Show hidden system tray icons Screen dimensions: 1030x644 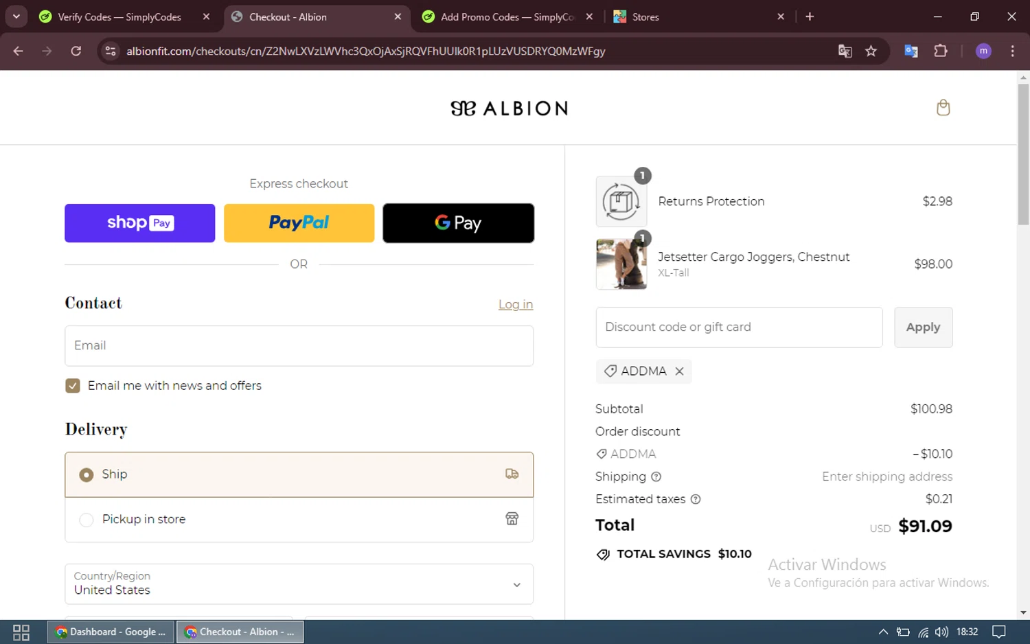pyautogui.click(x=883, y=632)
